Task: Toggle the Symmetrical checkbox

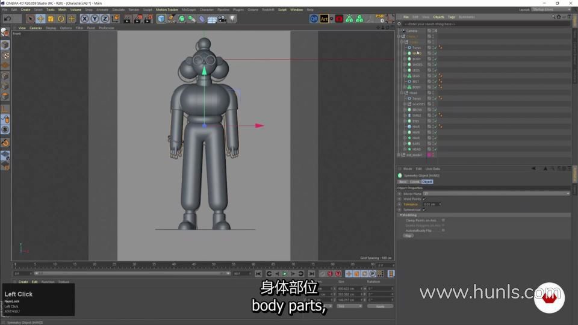Action: coord(424,209)
